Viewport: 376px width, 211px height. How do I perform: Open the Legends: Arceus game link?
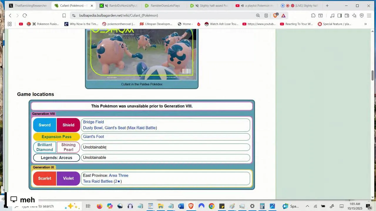(x=56, y=158)
